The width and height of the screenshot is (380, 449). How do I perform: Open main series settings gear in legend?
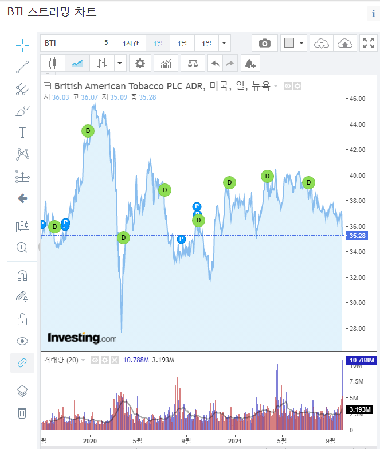[297, 86]
